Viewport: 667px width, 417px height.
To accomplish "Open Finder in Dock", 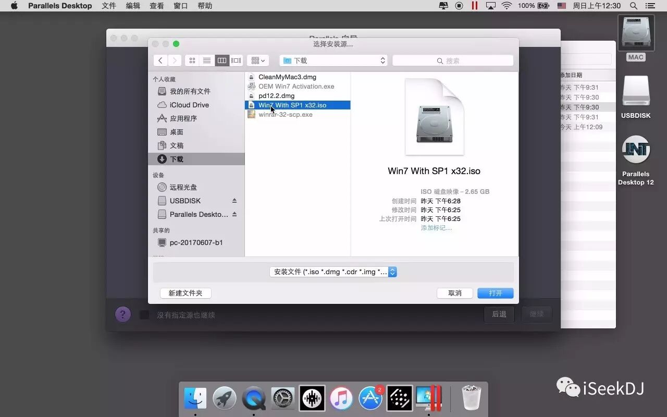I will (x=195, y=399).
